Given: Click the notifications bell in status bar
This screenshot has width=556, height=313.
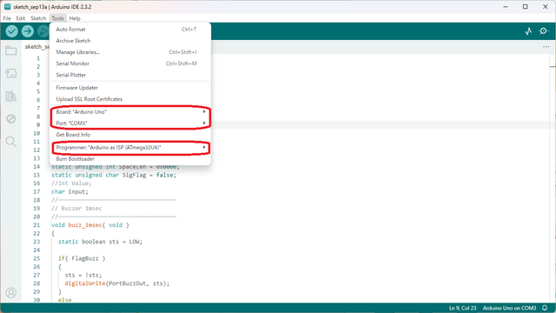Looking at the screenshot, I should [x=545, y=308].
